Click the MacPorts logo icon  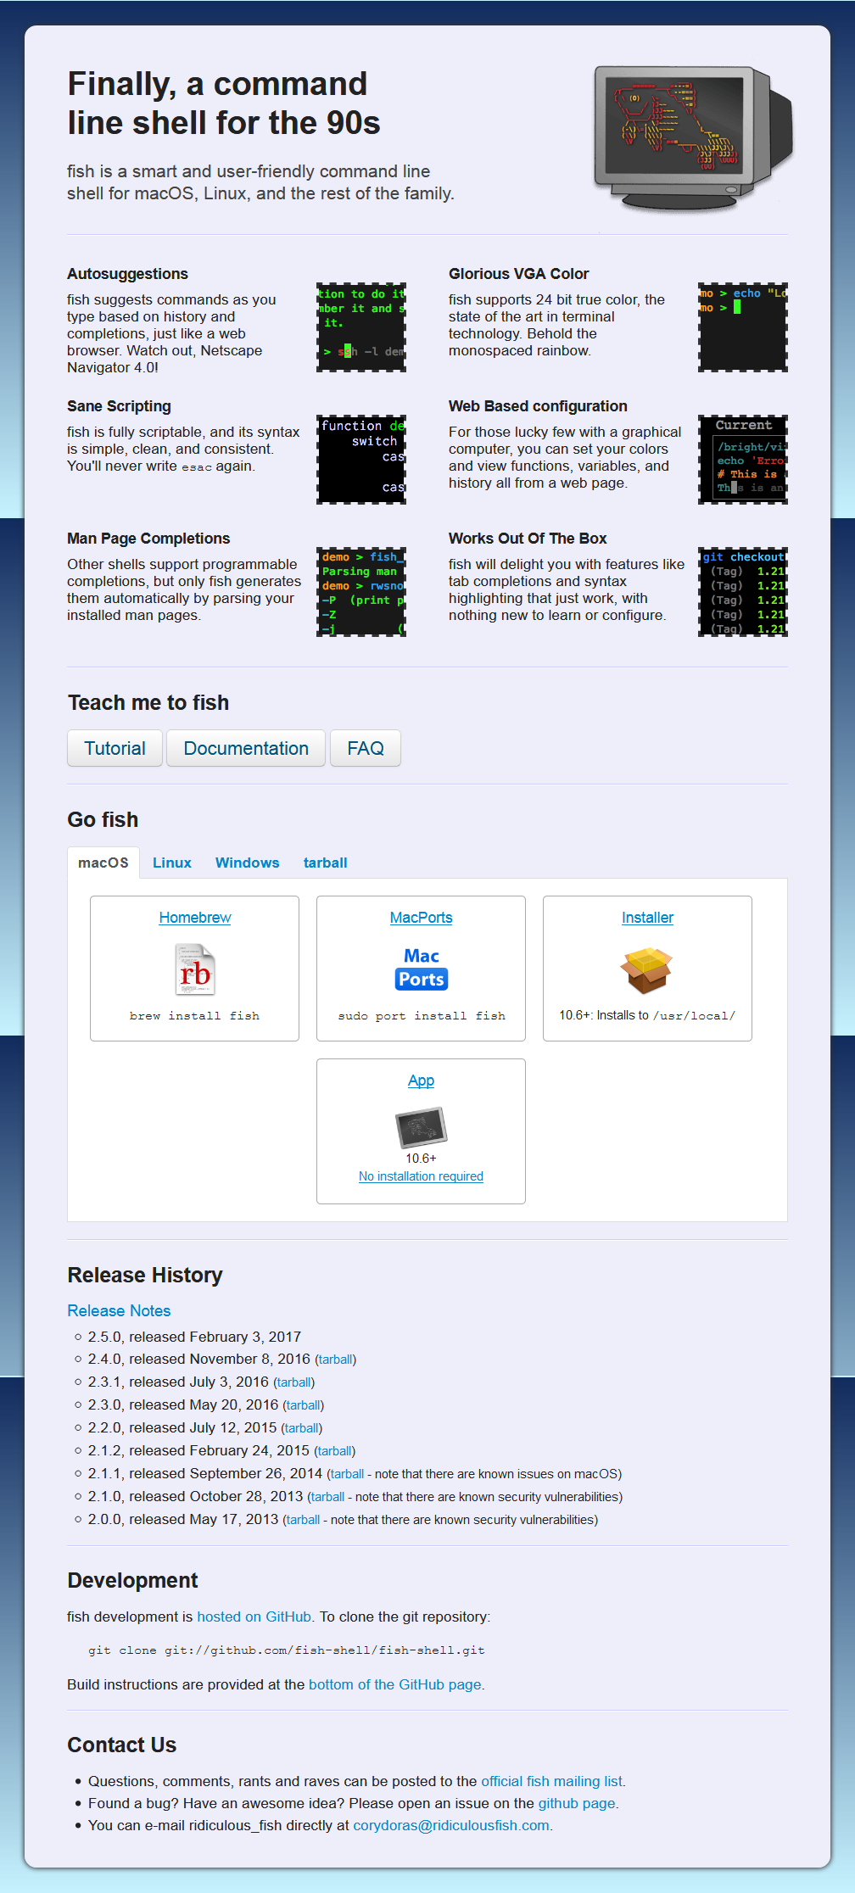pos(422,969)
